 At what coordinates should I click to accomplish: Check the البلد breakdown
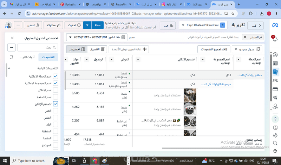point(55,124)
